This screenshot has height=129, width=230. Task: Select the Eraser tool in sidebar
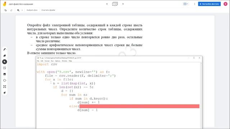[5, 56]
